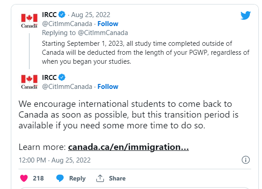This screenshot has width=262, height=189.
Task: Click the Replying to @CitImmCanada mention
Action: [103, 33]
